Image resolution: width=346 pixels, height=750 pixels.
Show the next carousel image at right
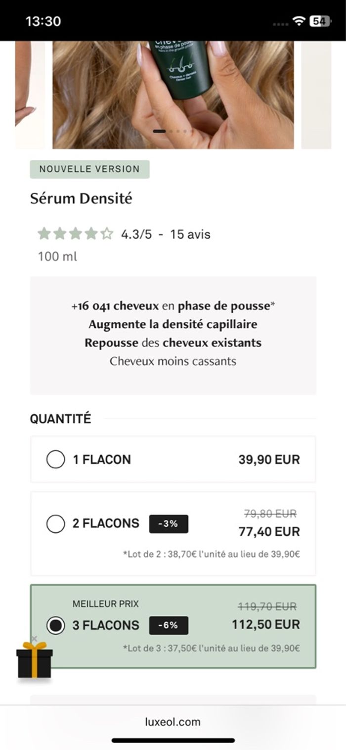pos(316,94)
